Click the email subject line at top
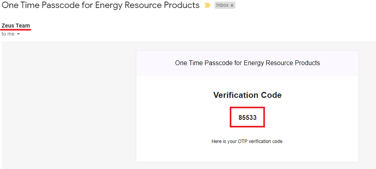The height and width of the screenshot is (169, 376). (101, 5)
